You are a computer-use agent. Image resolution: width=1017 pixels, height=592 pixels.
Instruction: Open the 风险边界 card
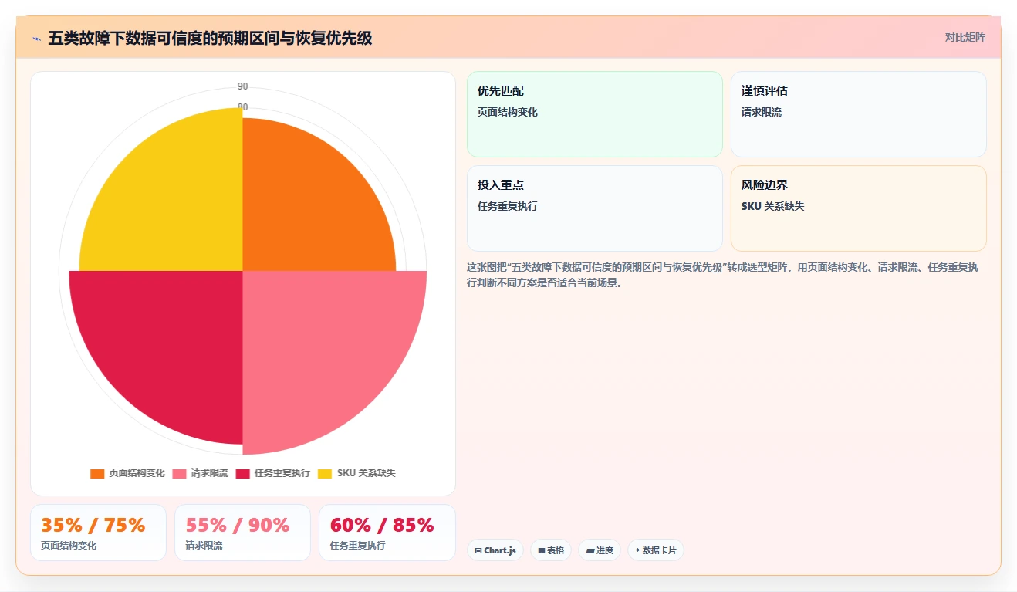[859, 208]
